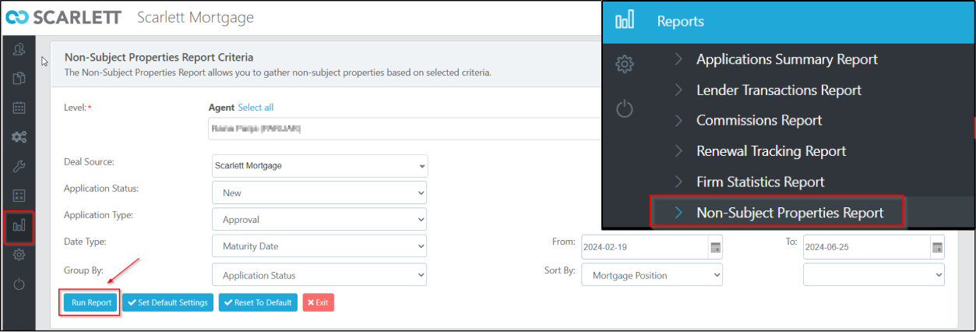Open the contacts icon in left sidebar

[x=19, y=50]
